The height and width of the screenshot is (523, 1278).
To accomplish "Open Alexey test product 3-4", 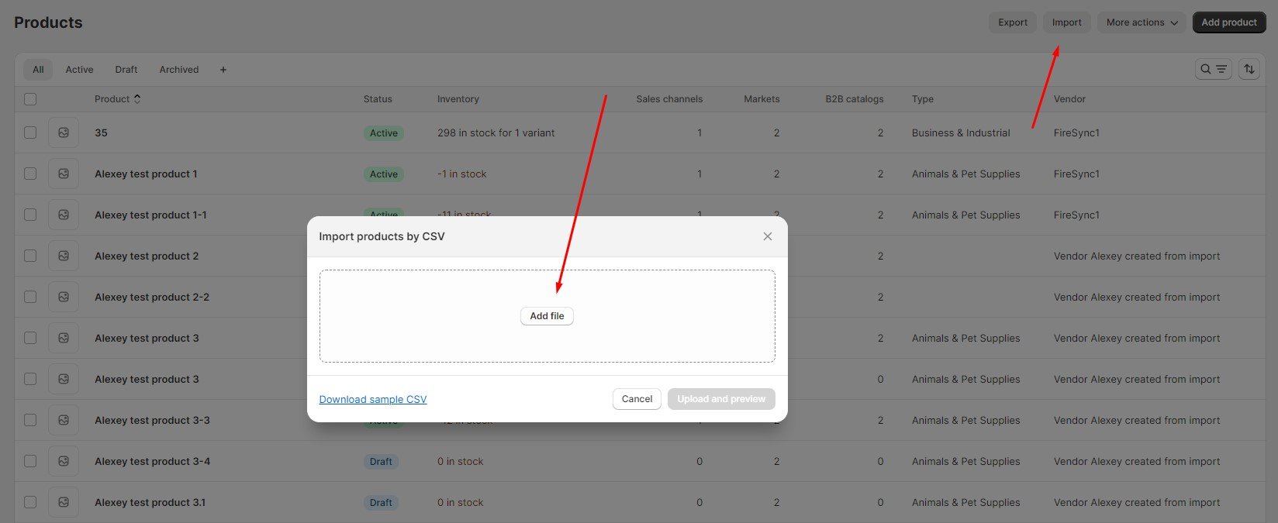I will [152, 461].
